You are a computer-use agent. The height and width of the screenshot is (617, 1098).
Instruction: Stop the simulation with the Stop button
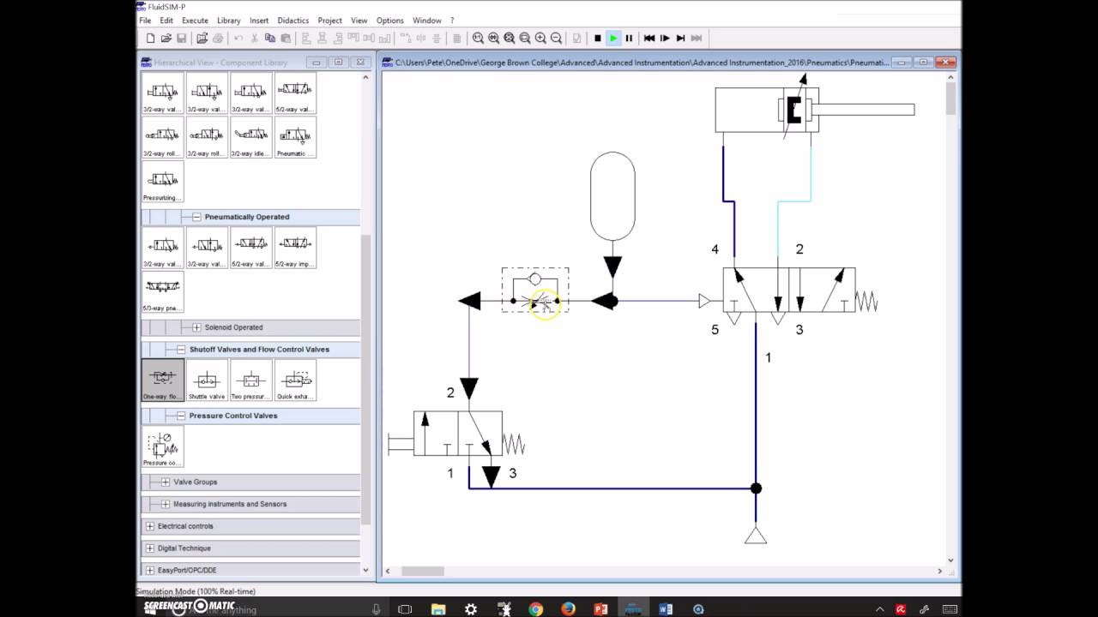coord(598,38)
